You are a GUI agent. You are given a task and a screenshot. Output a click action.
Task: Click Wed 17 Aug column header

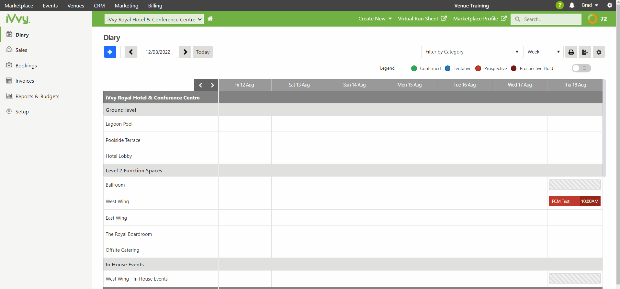(x=520, y=85)
